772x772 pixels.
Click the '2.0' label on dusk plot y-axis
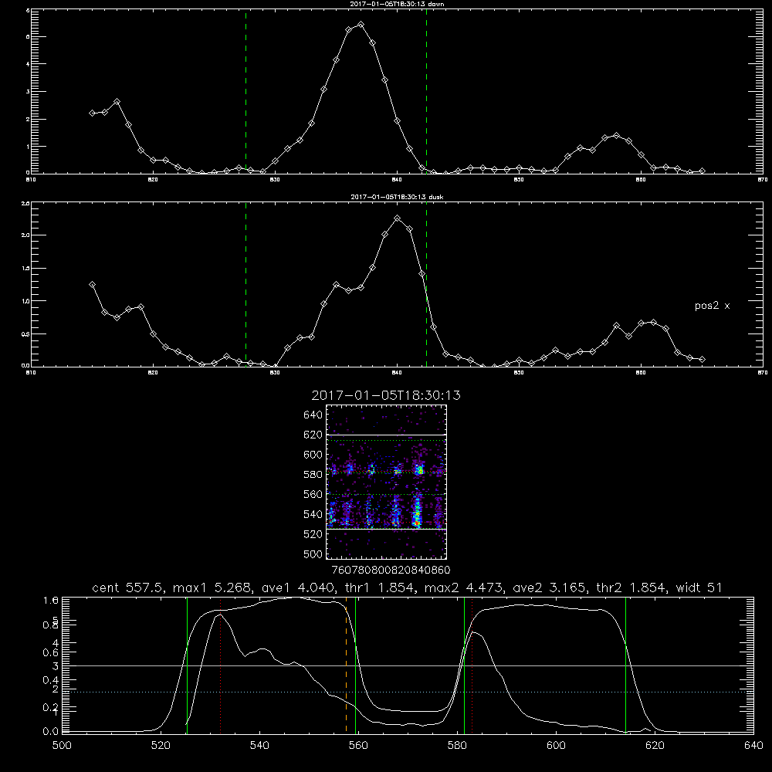(x=25, y=235)
